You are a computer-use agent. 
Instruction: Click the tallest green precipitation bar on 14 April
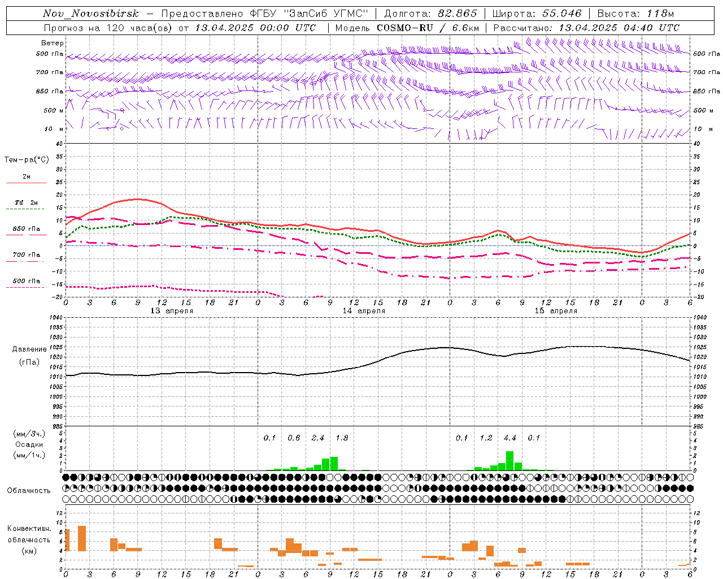[334, 464]
